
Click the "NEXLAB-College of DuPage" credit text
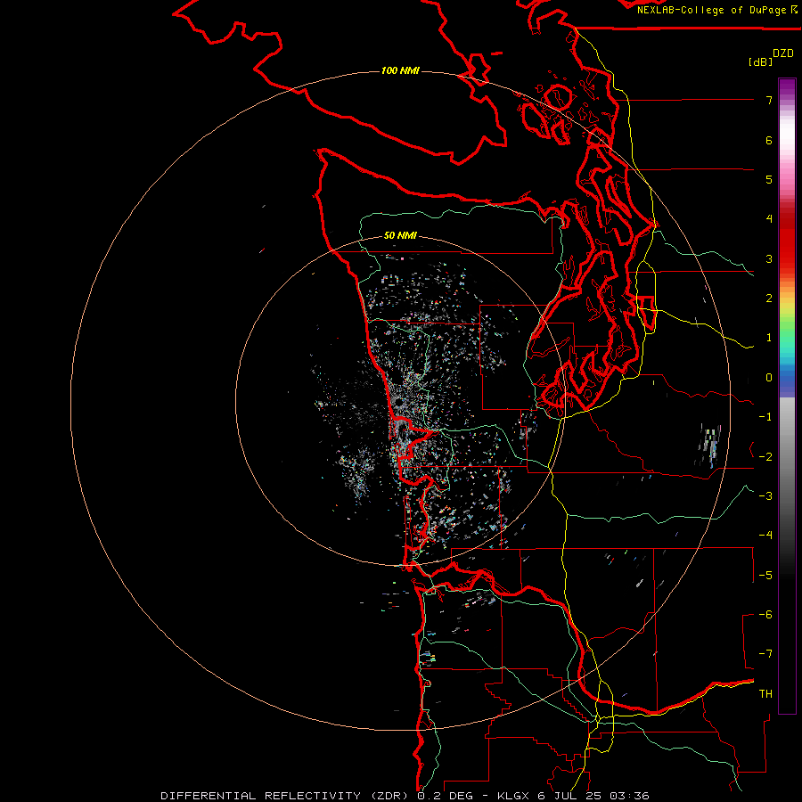tap(711, 10)
